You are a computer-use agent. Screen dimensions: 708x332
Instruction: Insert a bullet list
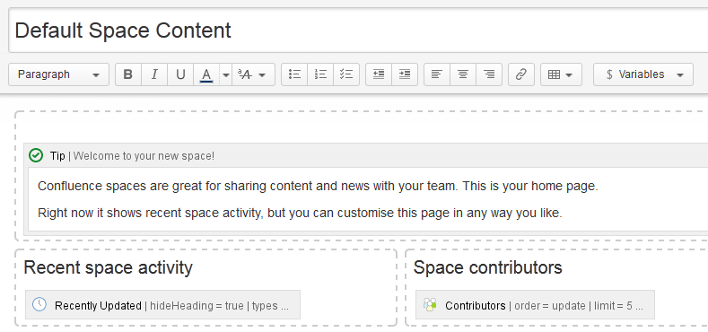click(294, 74)
